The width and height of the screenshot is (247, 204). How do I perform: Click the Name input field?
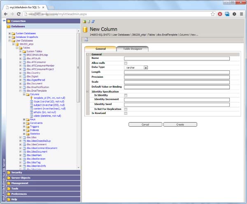(177, 58)
